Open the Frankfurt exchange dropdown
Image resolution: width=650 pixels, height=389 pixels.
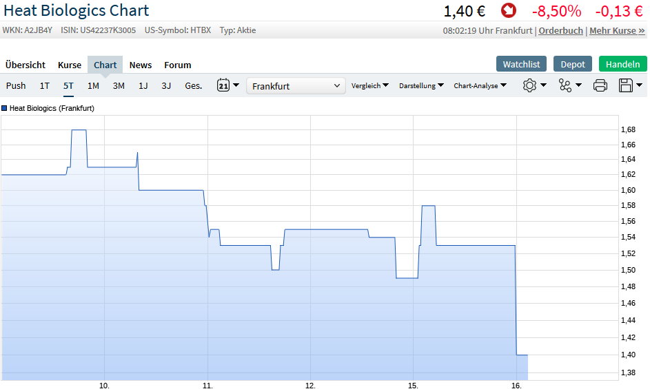[x=296, y=86]
